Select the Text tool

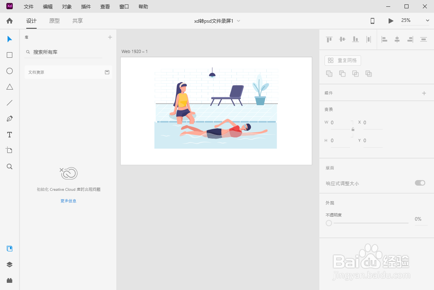click(x=9, y=135)
